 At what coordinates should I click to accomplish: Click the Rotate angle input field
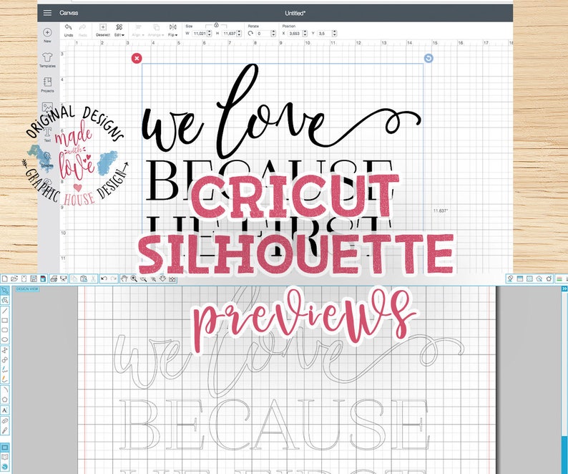[x=263, y=34]
